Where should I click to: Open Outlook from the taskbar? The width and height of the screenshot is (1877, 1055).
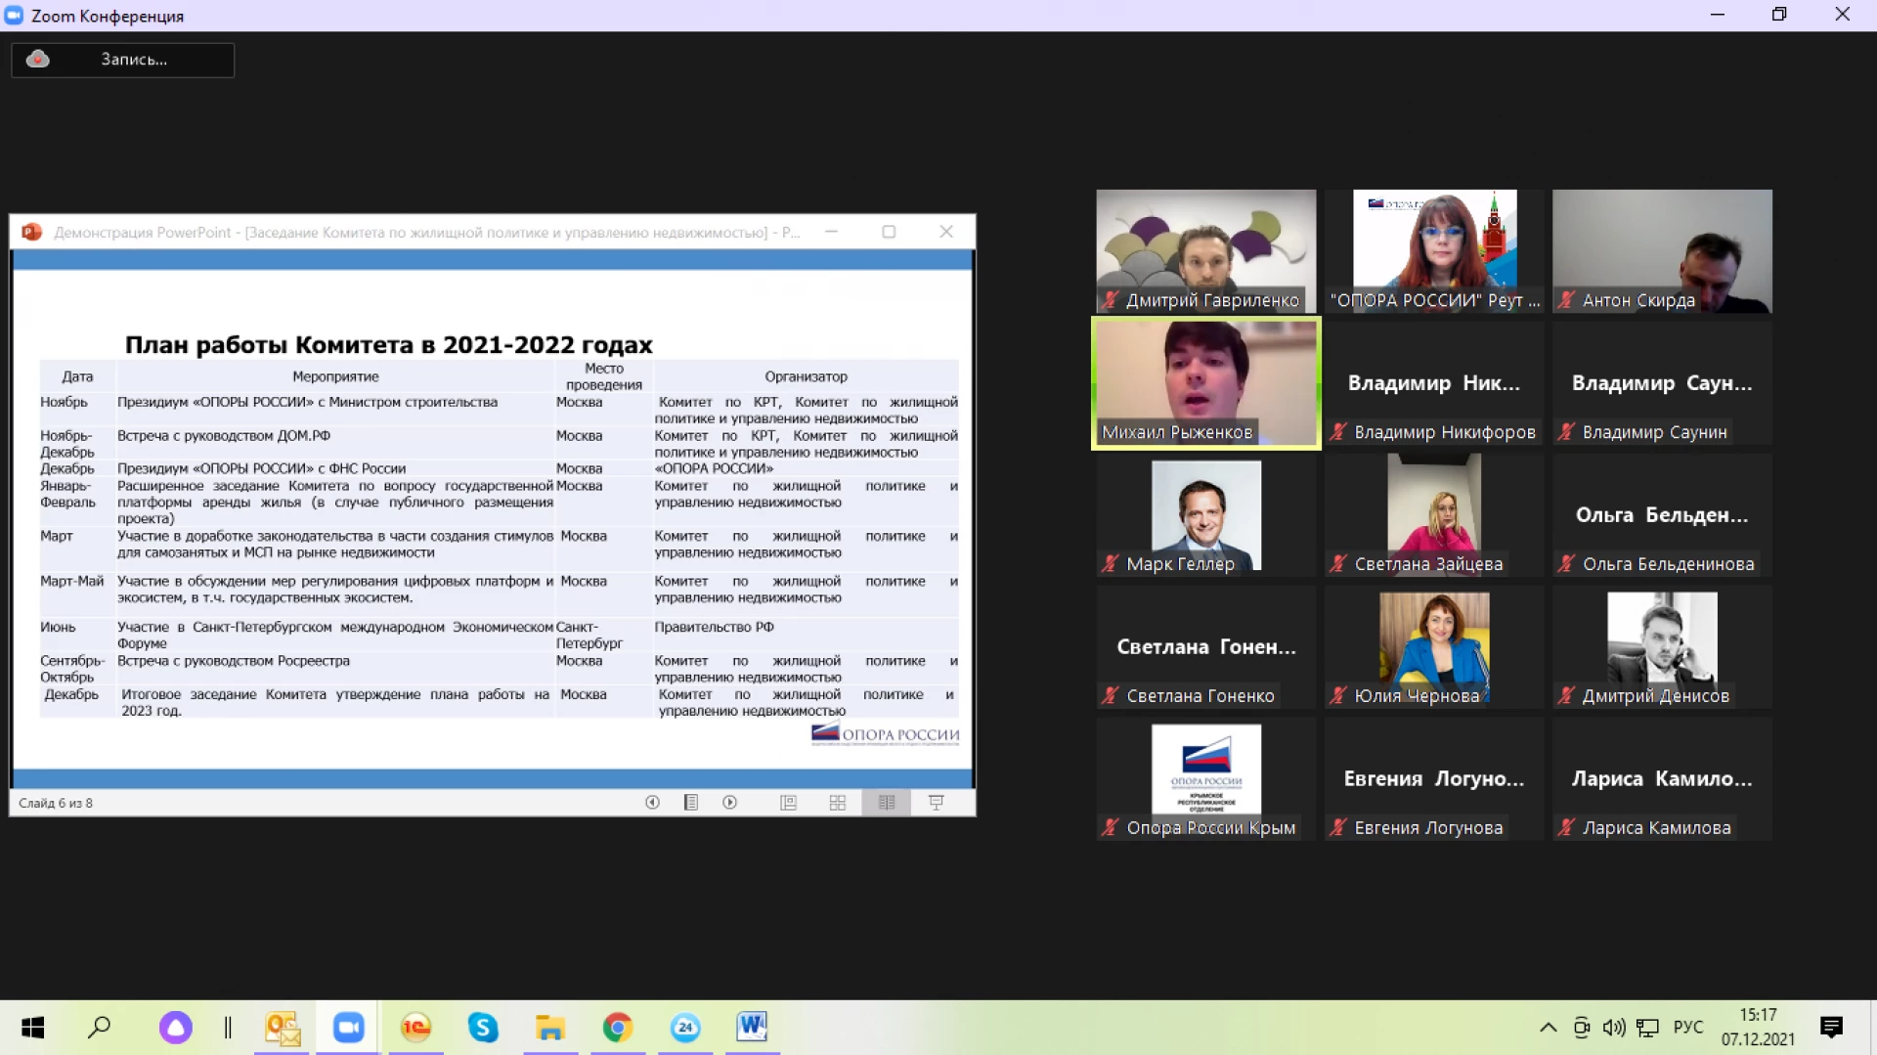[283, 1028]
